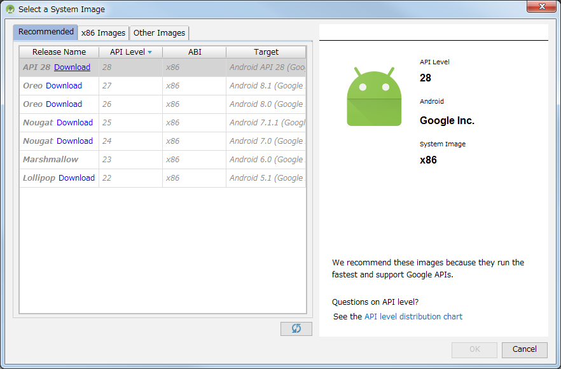This screenshot has width=561, height=369.
Task: Download the Nougat API 25 image
Action: tap(75, 123)
